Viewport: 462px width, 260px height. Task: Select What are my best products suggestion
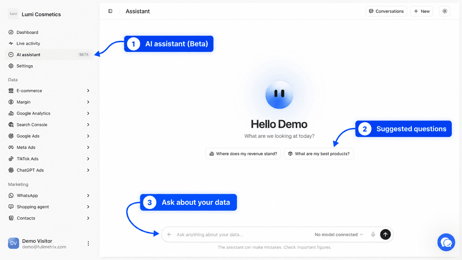click(x=319, y=154)
